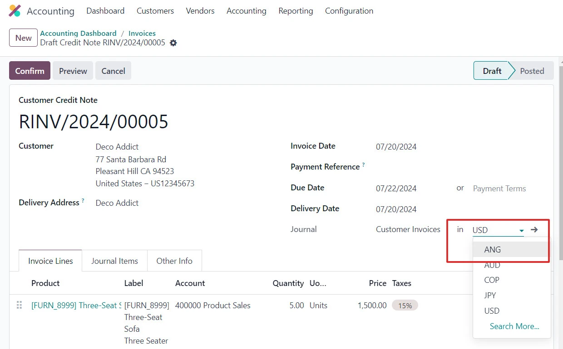Click the Preview button
563x349 pixels.
[73, 70]
